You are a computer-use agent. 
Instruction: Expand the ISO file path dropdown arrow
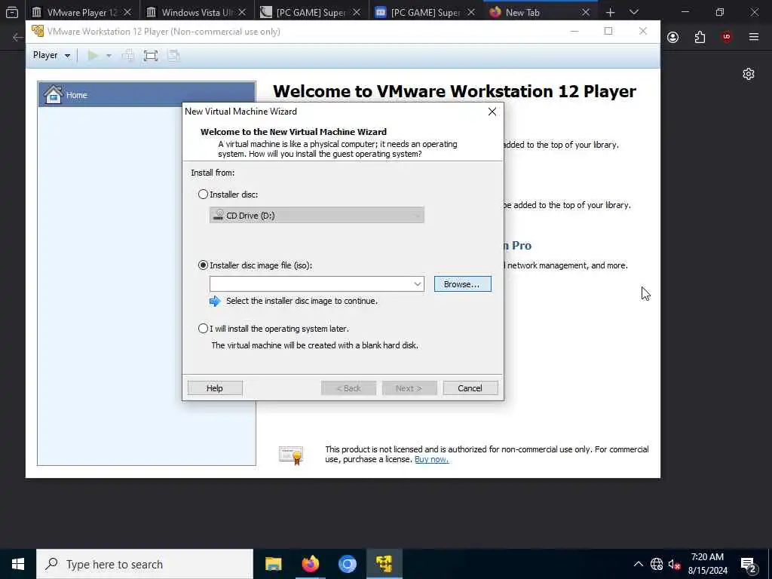click(x=417, y=284)
